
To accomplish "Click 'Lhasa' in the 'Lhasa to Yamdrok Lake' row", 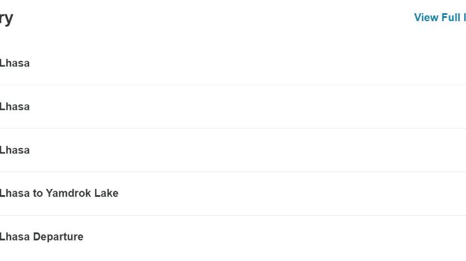I will (14, 193).
